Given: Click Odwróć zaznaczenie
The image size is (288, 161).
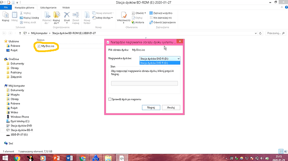Looking at the screenshot, I should (x=162, y=23).
